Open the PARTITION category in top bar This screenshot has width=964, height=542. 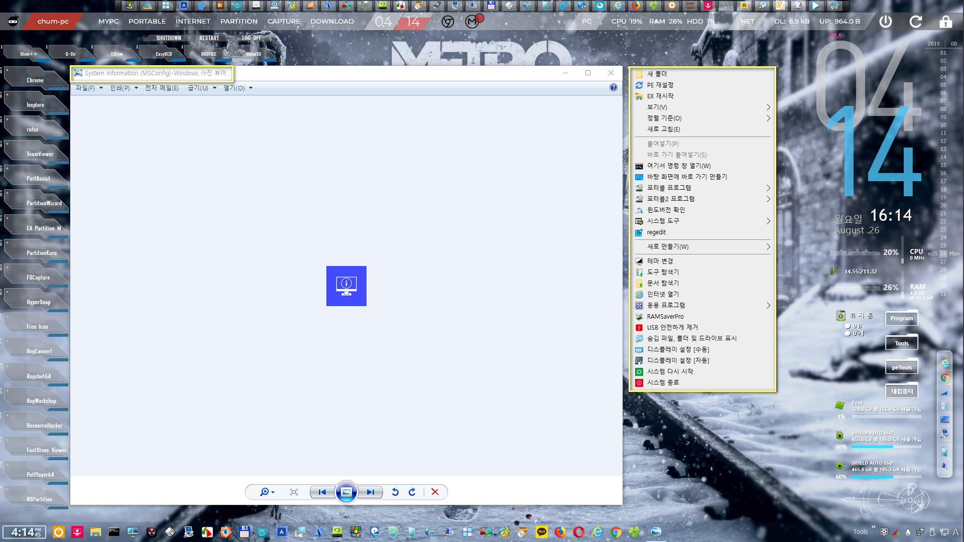239,22
